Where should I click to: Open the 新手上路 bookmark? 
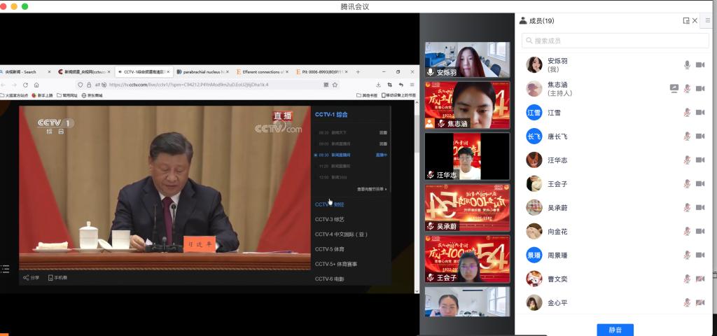[42, 95]
